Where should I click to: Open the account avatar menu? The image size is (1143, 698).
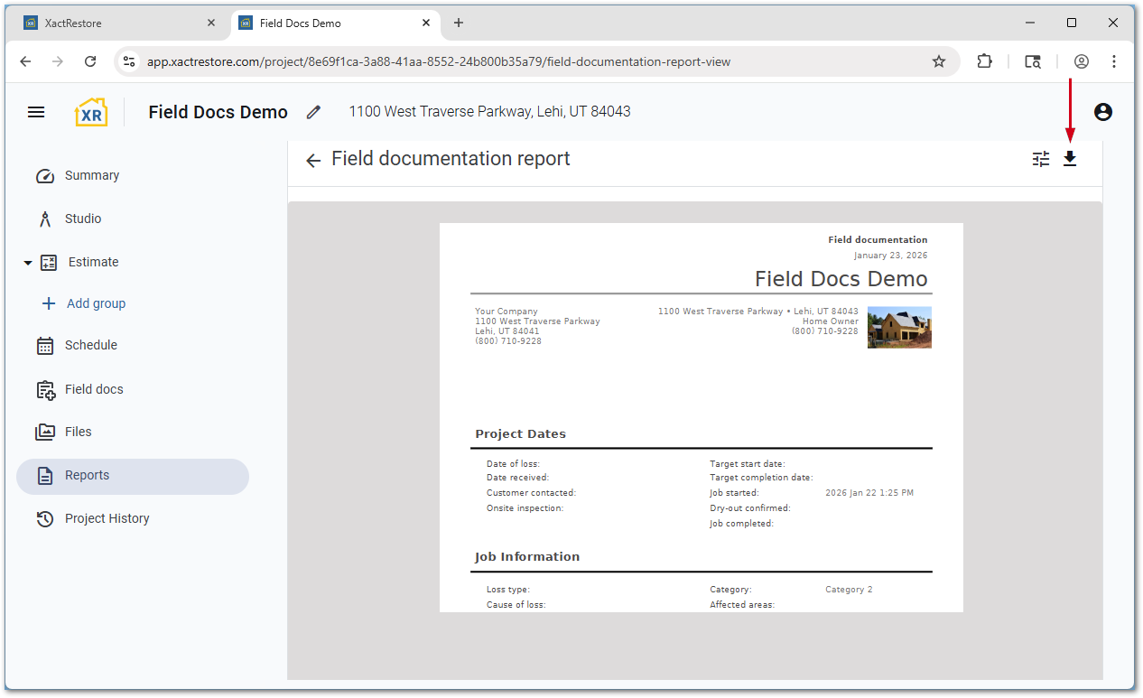[1103, 112]
